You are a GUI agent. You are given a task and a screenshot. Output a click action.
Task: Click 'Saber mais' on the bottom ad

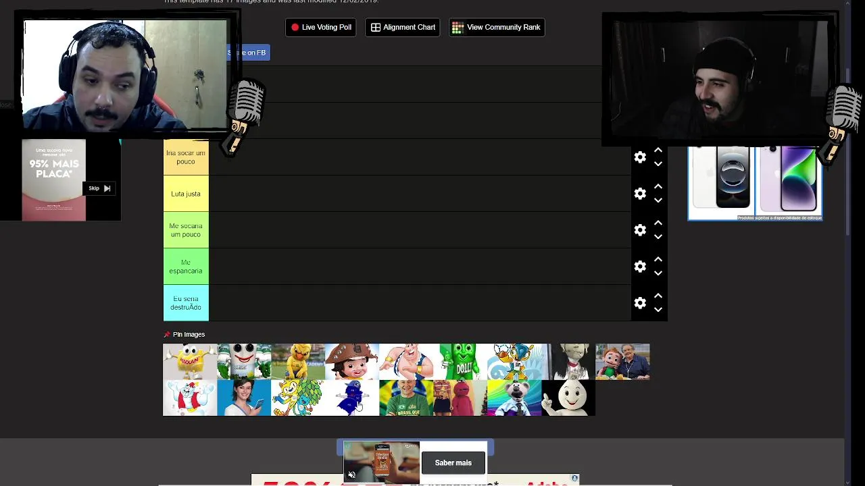[x=453, y=463]
